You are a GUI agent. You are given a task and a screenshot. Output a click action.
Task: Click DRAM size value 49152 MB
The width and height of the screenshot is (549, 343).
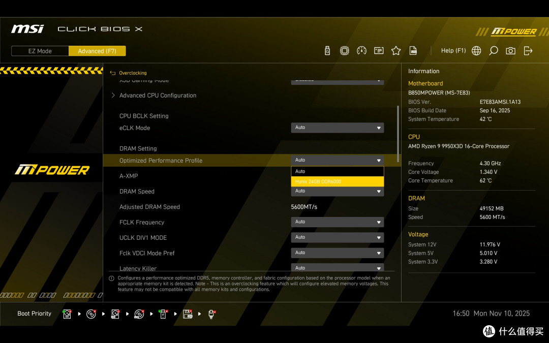tap(492, 209)
